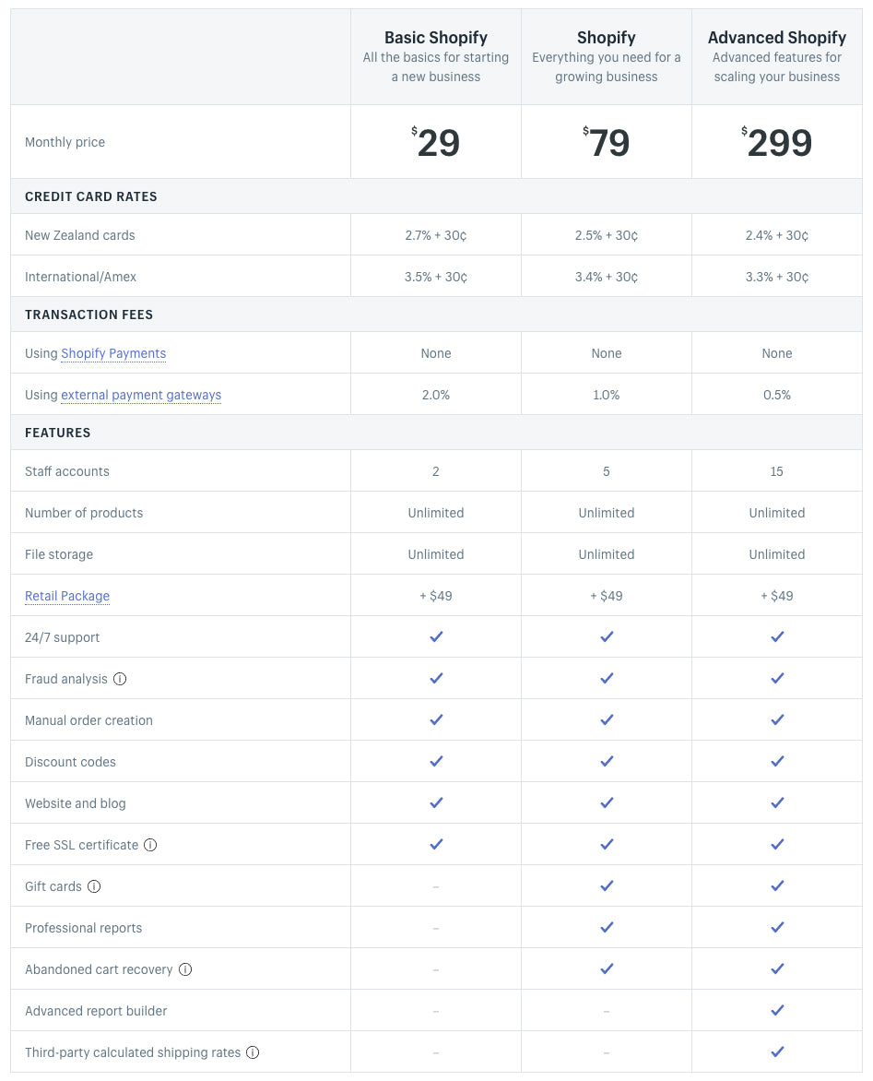
Task: Open the external payment gateways link
Action: tap(141, 395)
